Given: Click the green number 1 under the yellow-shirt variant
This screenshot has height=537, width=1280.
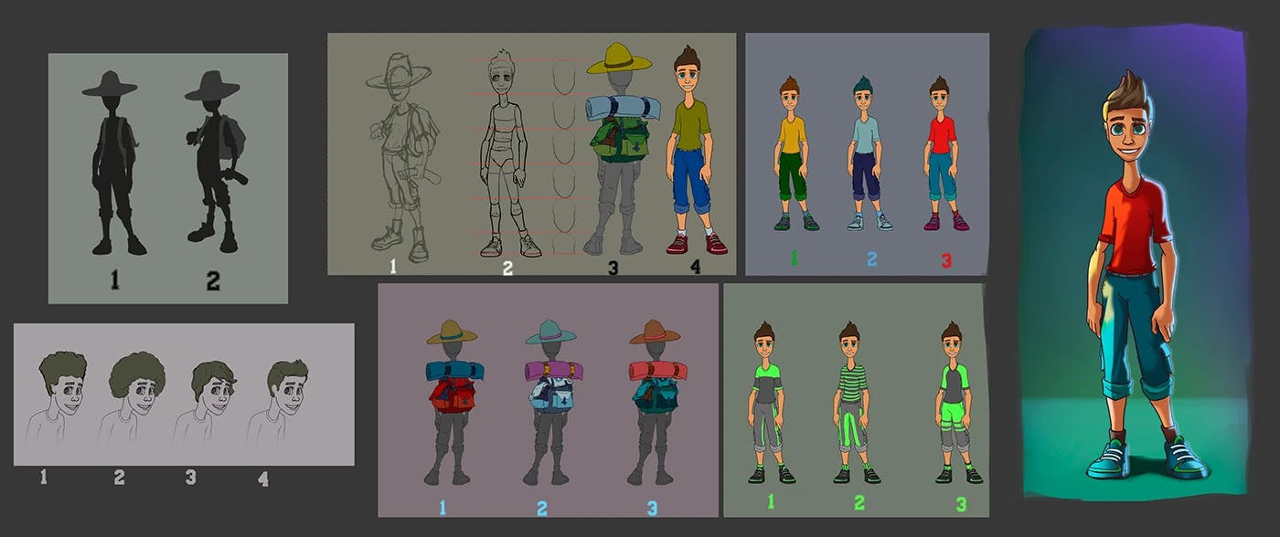Looking at the screenshot, I should (x=794, y=258).
